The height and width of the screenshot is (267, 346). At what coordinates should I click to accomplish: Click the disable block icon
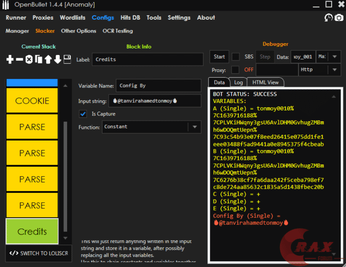[x=29, y=59]
